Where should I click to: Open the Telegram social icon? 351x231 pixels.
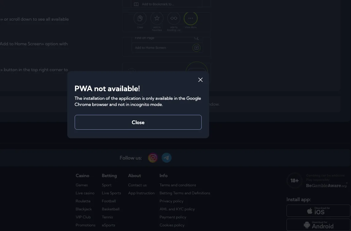coord(167,158)
